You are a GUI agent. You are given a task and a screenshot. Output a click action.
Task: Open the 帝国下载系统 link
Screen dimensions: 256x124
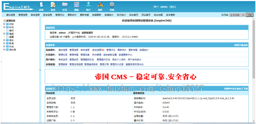click(x=241, y=45)
